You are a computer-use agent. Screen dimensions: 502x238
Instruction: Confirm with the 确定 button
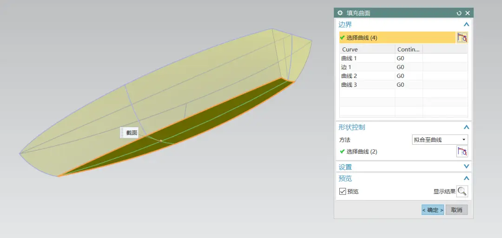point(433,210)
